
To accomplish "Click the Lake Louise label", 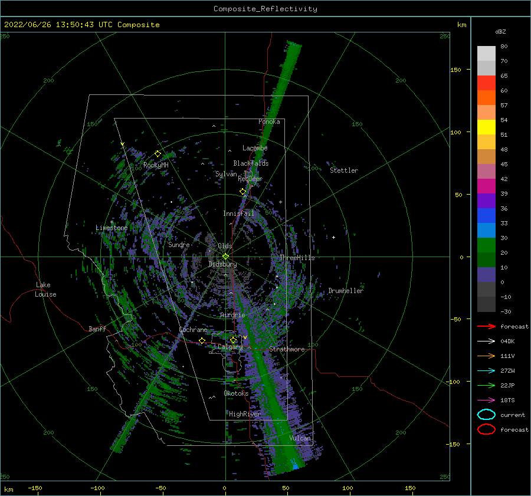I will (45, 290).
